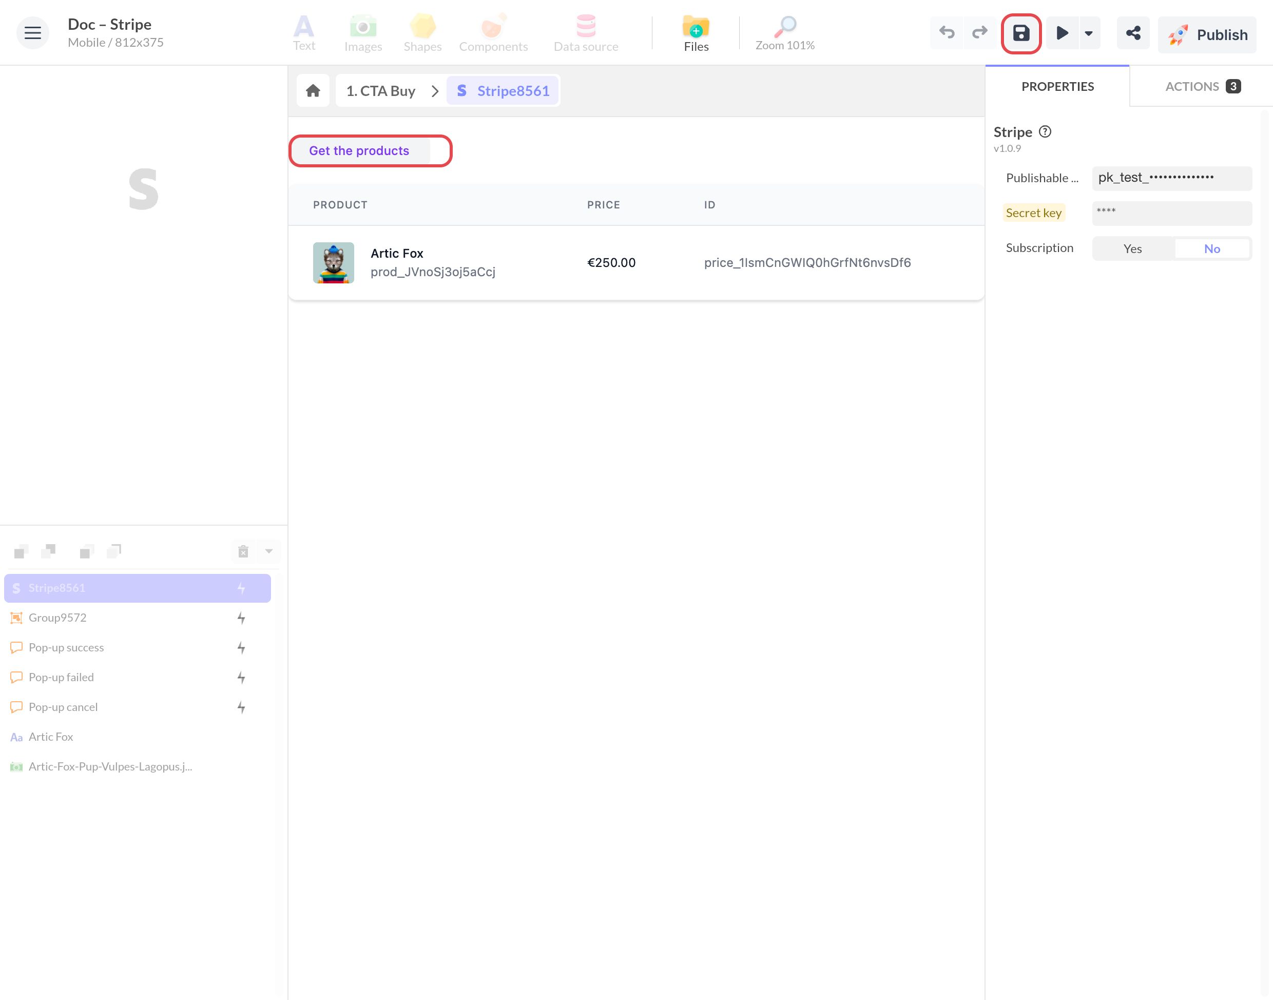Undo the last change
The image size is (1273, 1000).
click(947, 33)
